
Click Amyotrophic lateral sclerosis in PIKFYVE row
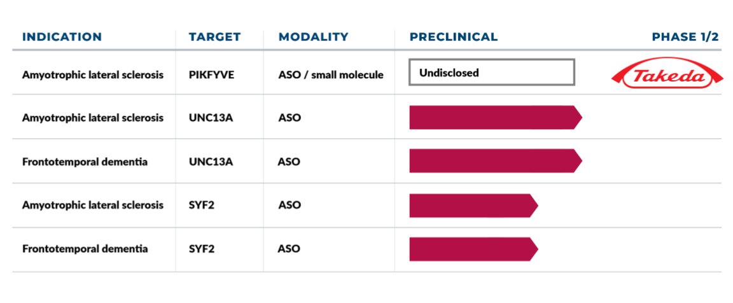[93, 74]
